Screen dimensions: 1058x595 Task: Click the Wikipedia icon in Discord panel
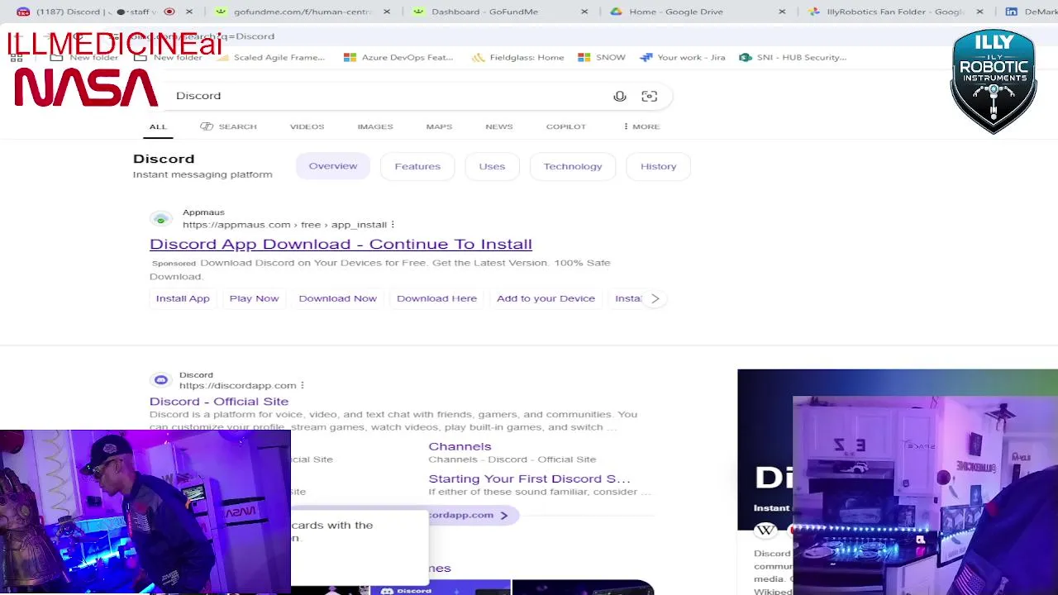(765, 530)
